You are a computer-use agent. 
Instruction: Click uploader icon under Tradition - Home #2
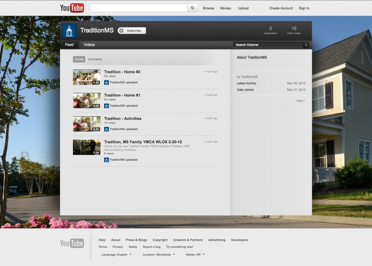(x=106, y=82)
